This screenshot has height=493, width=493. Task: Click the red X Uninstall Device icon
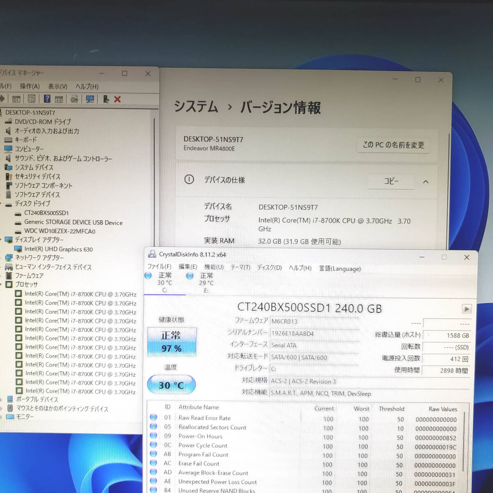coord(117,99)
